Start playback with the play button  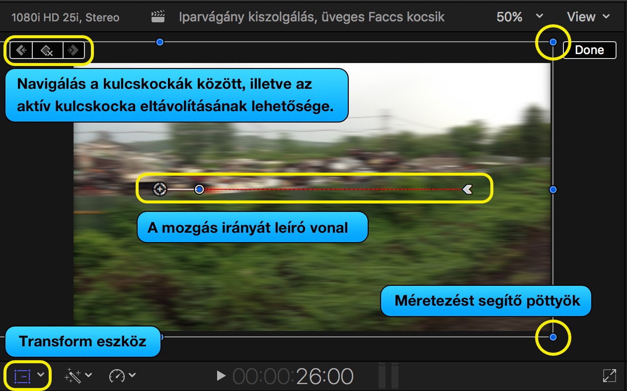(x=221, y=376)
